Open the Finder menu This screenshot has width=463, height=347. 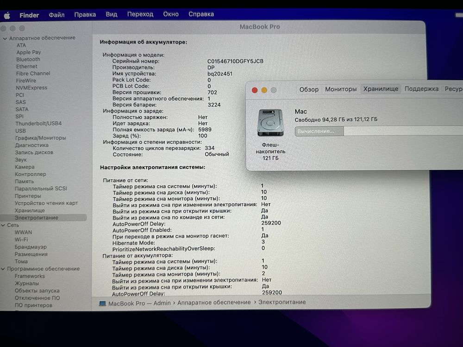[29, 15]
